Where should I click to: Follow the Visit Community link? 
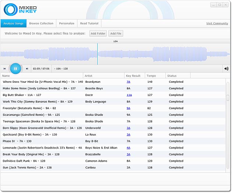click(x=217, y=24)
